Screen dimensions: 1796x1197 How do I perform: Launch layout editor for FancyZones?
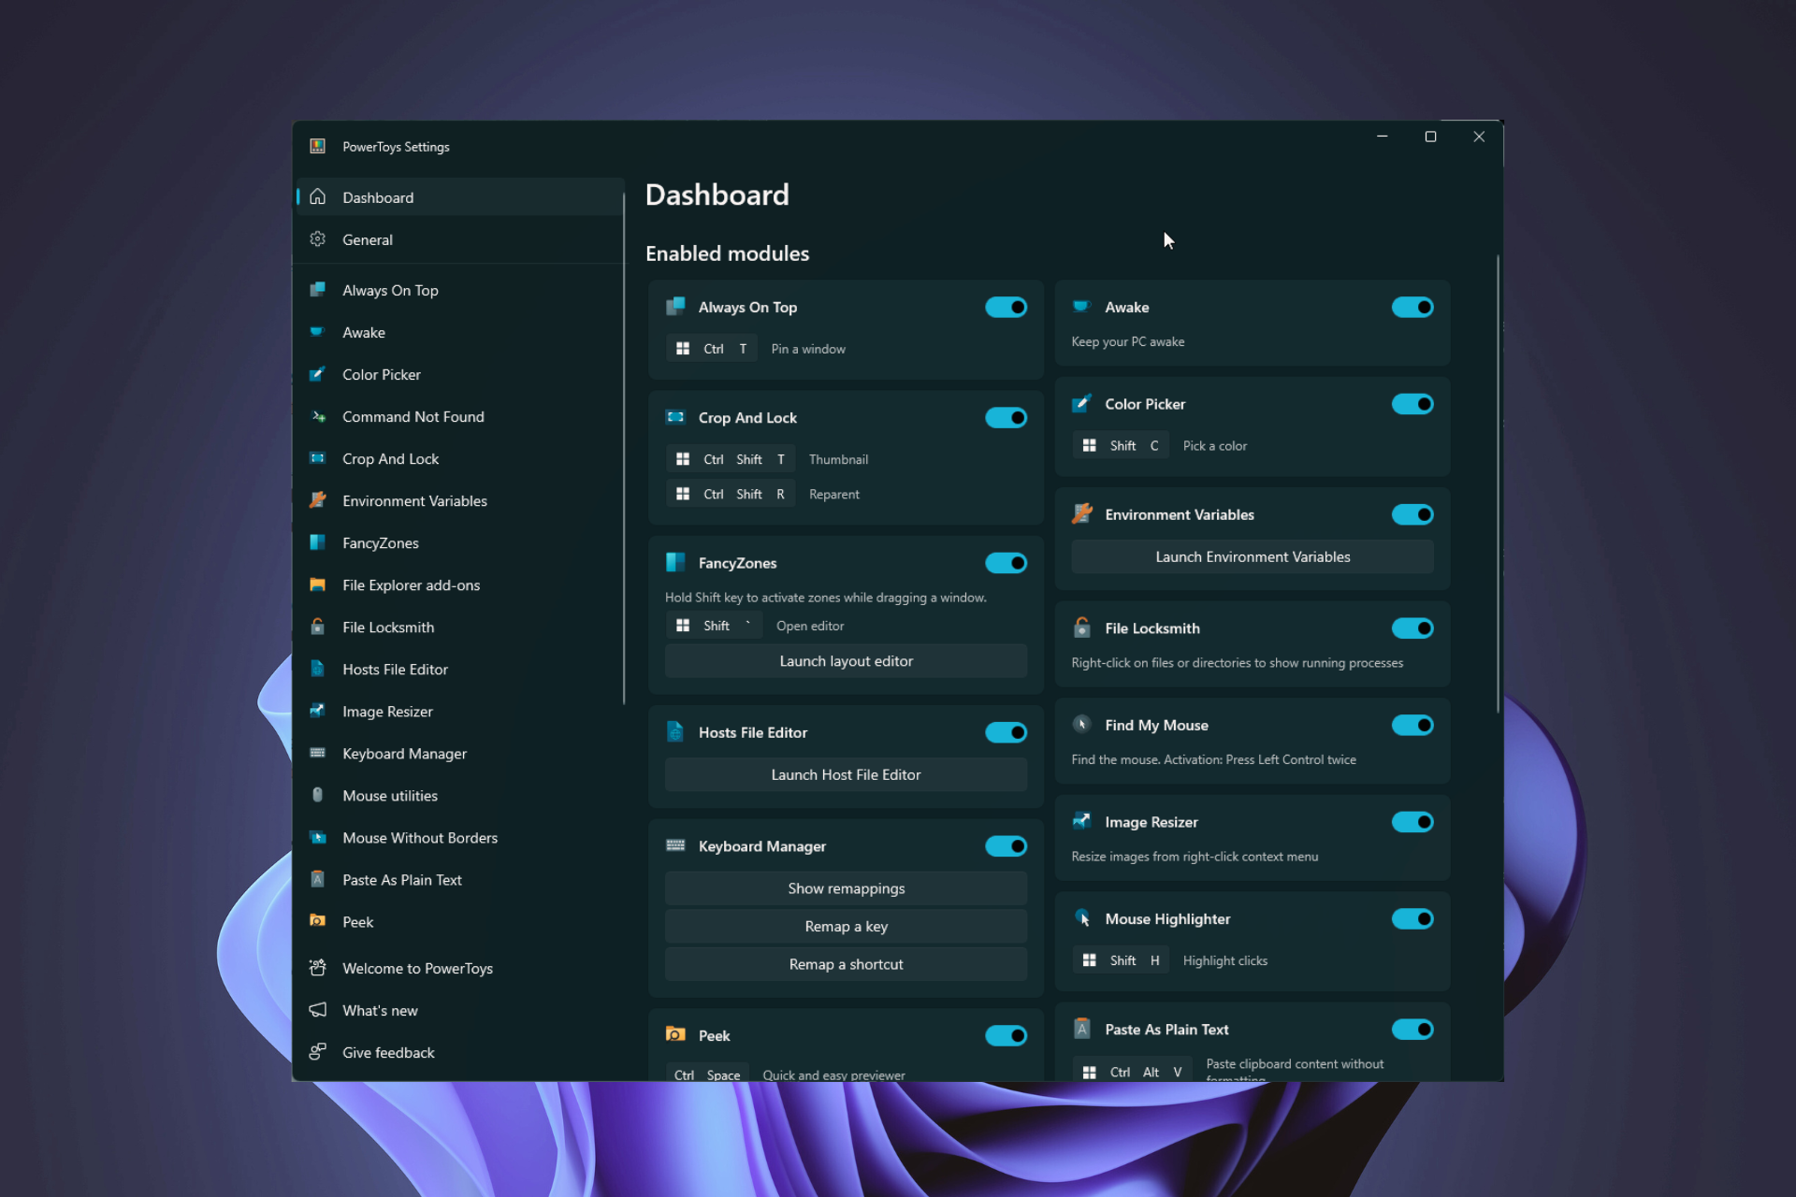click(846, 661)
